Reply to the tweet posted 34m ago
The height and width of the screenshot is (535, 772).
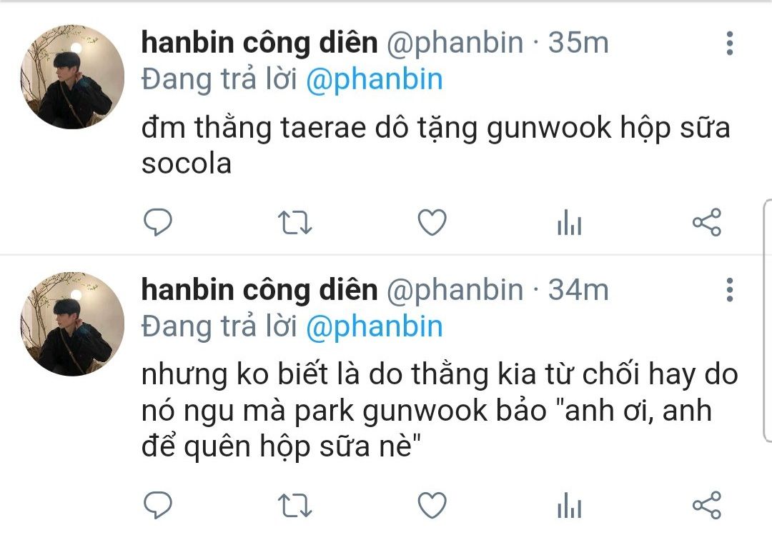point(157,505)
